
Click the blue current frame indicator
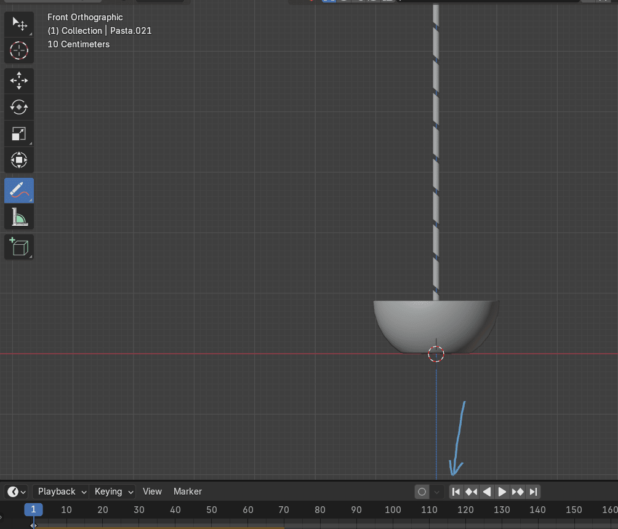(x=33, y=509)
